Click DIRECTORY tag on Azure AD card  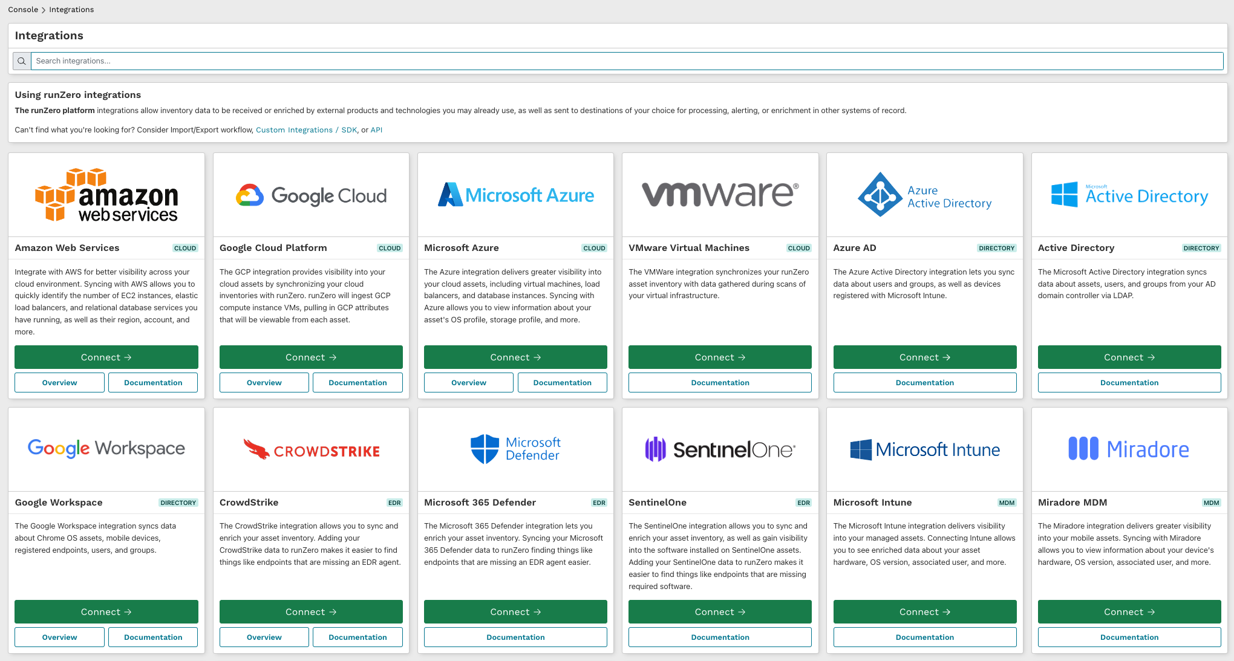coord(997,249)
